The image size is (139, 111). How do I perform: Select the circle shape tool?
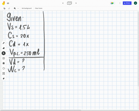pyautogui.click(x=4, y=69)
